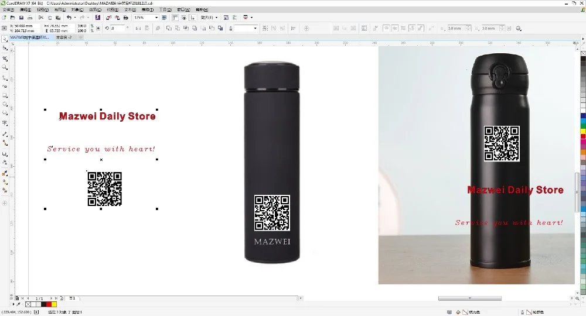Click the Copy icon in the toolbar
The width and height of the screenshot is (586, 316).
click(x=49, y=18)
